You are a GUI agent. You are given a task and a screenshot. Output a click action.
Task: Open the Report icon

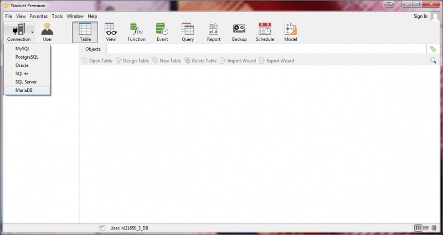click(x=214, y=32)
